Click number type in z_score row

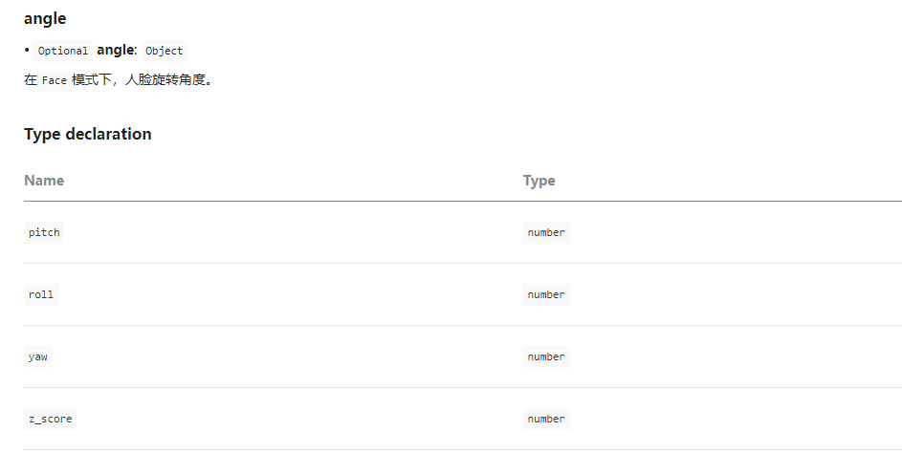click(x=546, y=419)
